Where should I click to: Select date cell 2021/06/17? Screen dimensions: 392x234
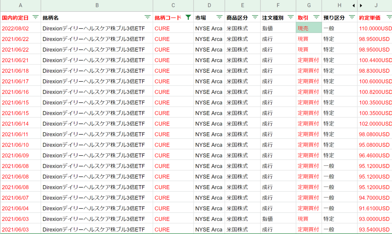click(x=21, y=81)
